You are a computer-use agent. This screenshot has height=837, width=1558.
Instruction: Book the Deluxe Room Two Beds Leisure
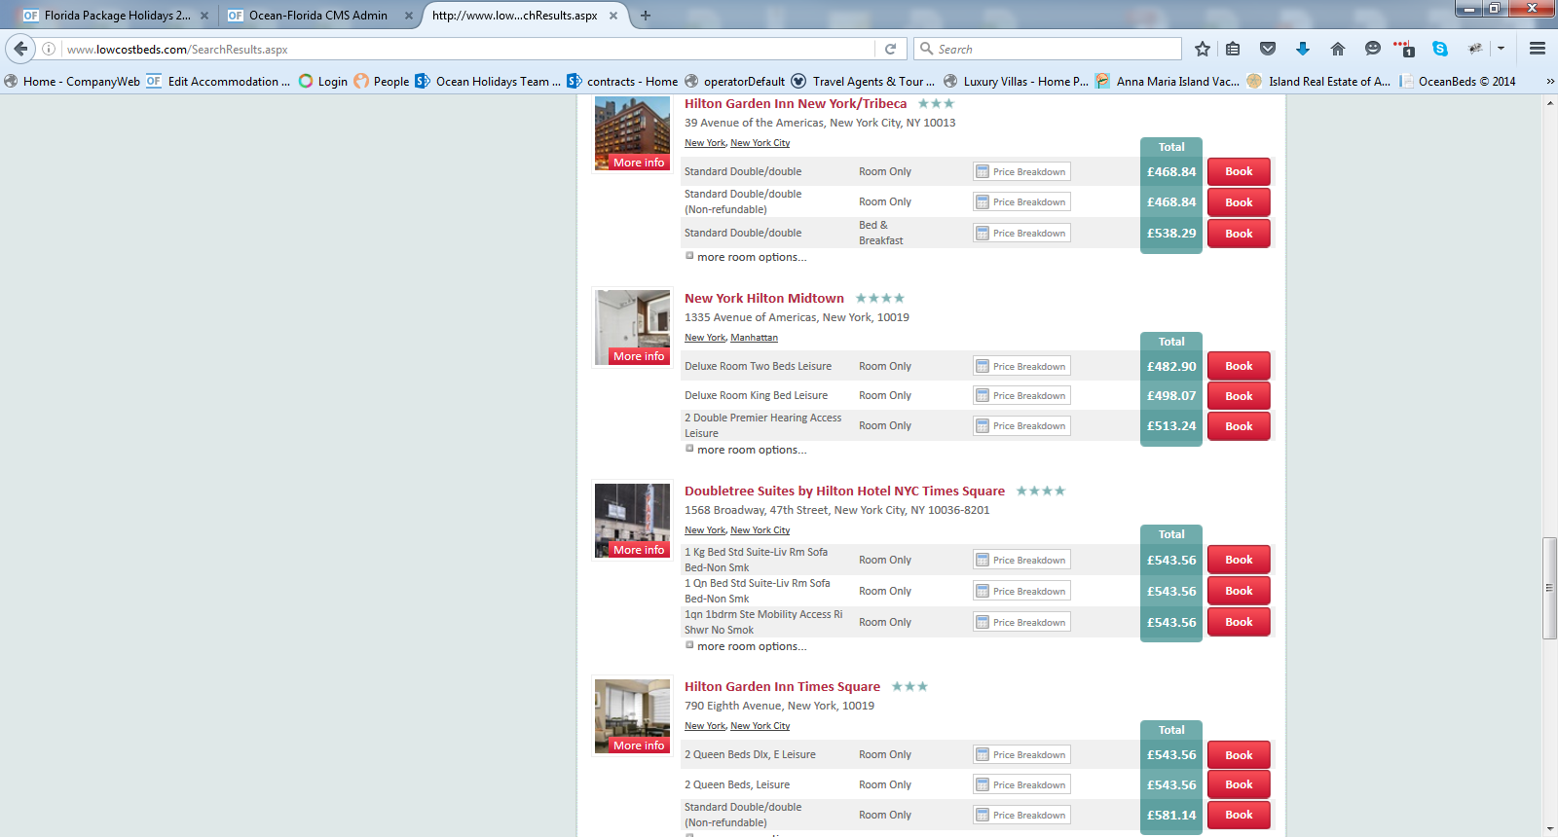tap(1239, 366)
